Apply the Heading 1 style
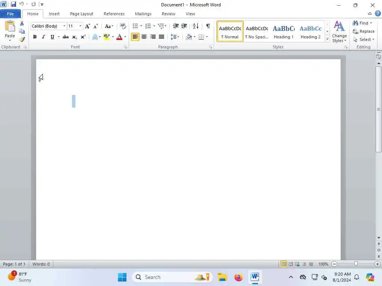 tap(284, 32)
